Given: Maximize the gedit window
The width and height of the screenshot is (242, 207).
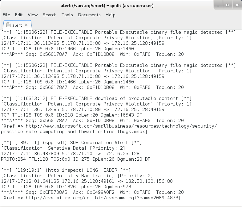Looking at the screenshot, I should coord(228,5).
